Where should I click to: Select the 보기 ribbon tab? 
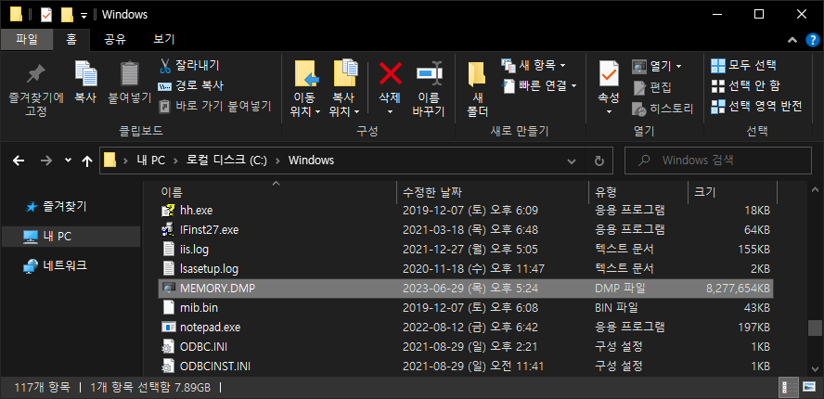click(x=164, y=39)
